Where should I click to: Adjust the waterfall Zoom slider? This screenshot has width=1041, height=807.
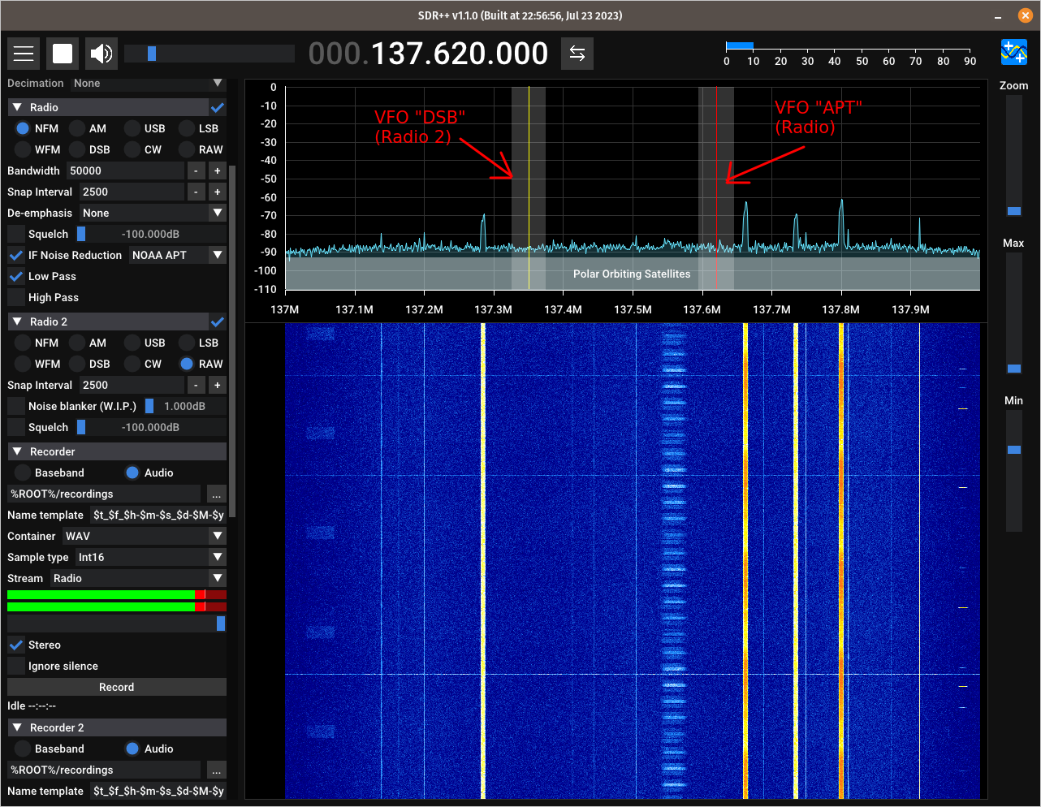[1013, 157]
